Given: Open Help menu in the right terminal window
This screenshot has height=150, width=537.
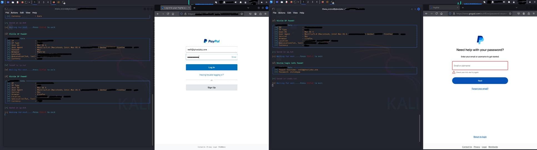Looking at the screenshot, I should point(302,13).
